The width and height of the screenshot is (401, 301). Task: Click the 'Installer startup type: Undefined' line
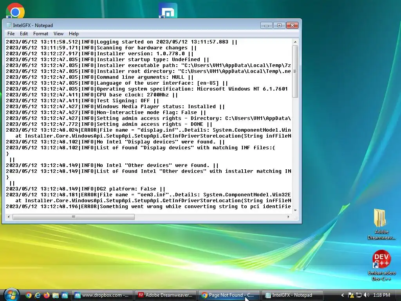[107, 60]
